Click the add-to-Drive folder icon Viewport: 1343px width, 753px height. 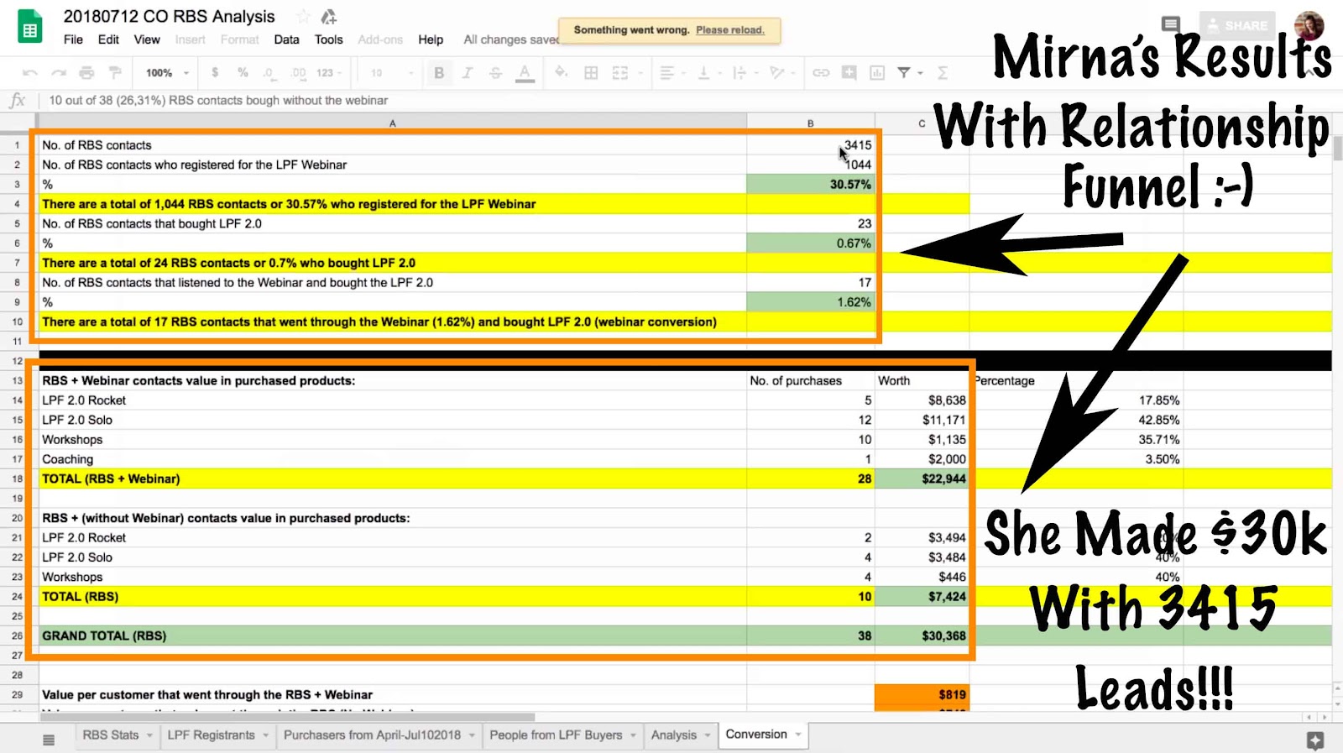(x=329, y=17)
